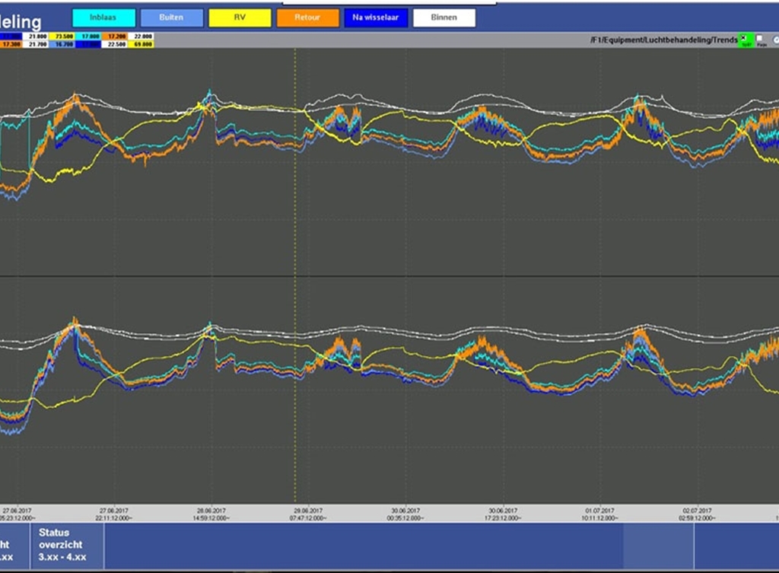Click the orange Retour legend button
Screen dimensions: 779x573
[x=307, y=18]
